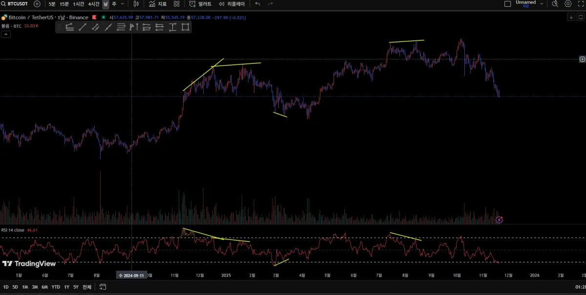Click the 2024-09-11 date label
The image size is (586, 295).
(132, 276)
